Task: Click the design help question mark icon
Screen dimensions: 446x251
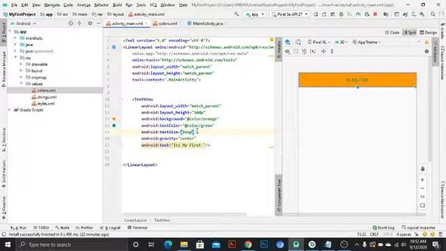Action: click(x=426, y=51)
